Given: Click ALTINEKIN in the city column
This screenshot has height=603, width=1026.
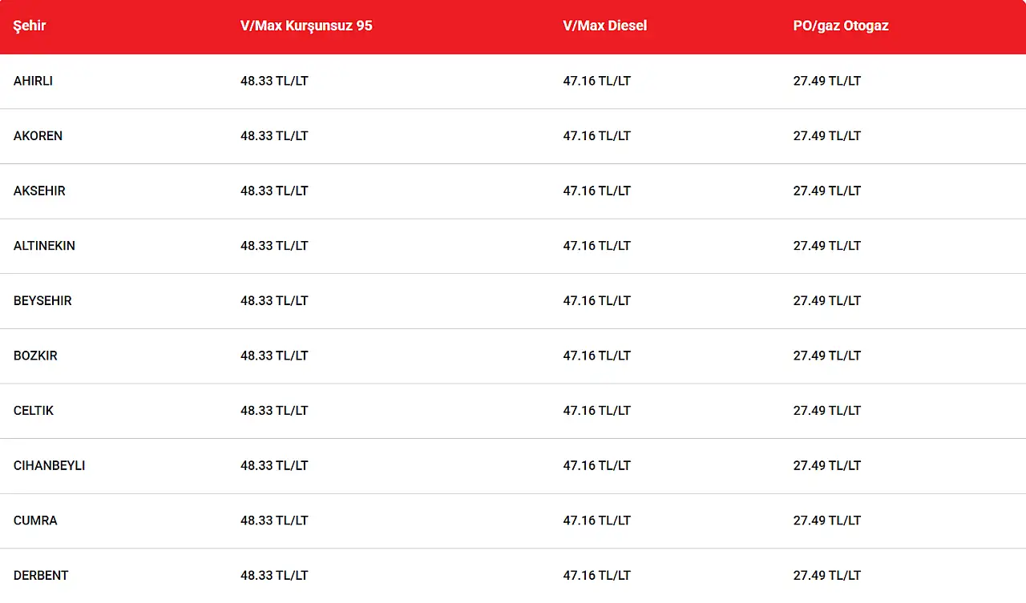Looking at the screenshot, I should [44, 246].
